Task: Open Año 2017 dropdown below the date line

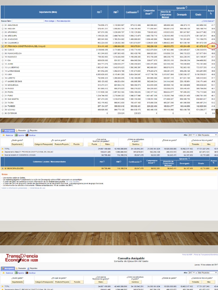Action: tap(192, 272)
